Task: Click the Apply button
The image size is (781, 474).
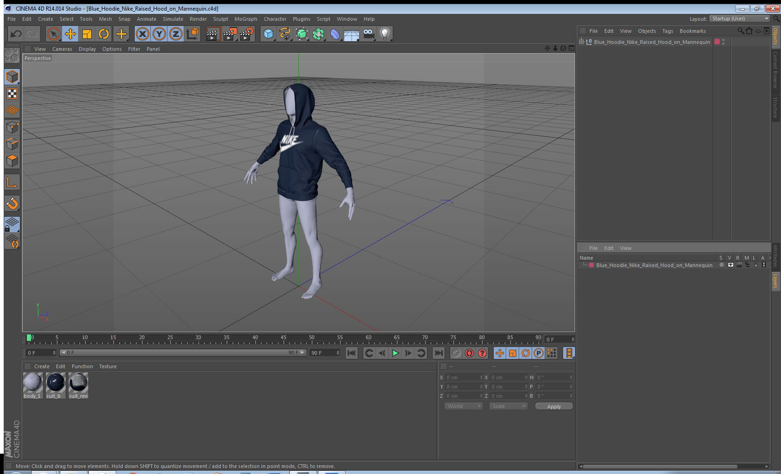Action: 554,407
